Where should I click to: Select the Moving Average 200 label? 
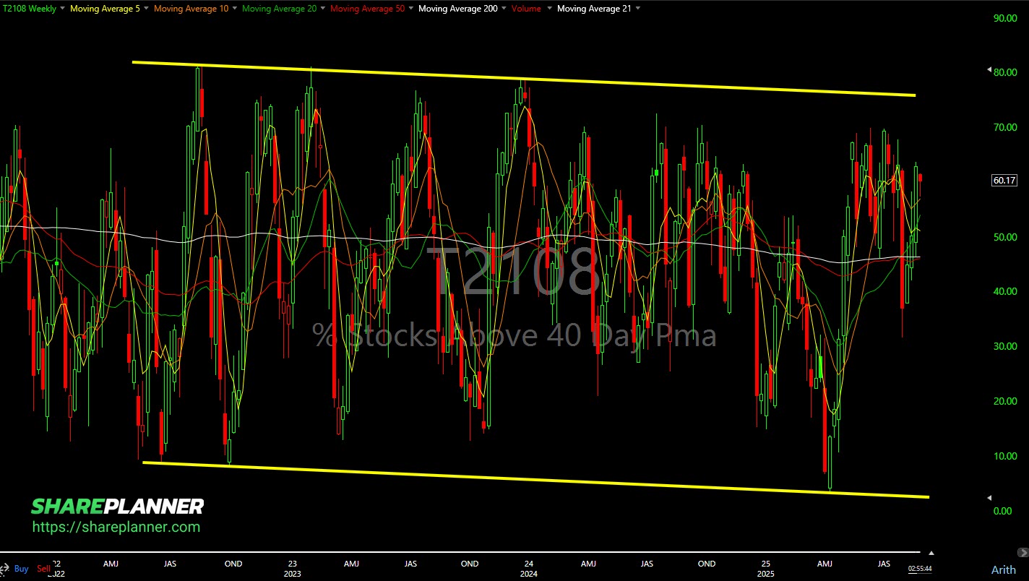[457, 9]
